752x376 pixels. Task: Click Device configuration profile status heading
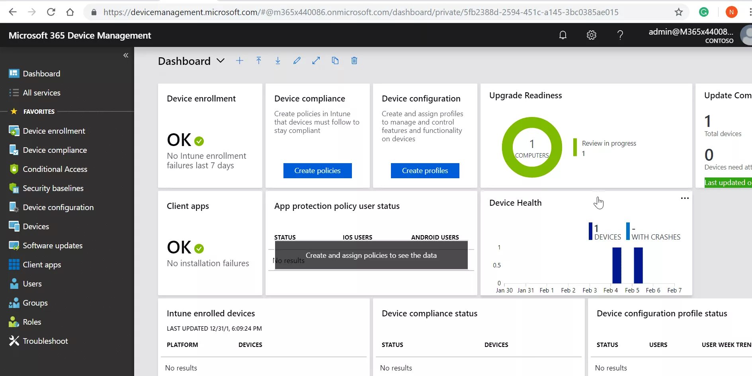tap(662, 314)
